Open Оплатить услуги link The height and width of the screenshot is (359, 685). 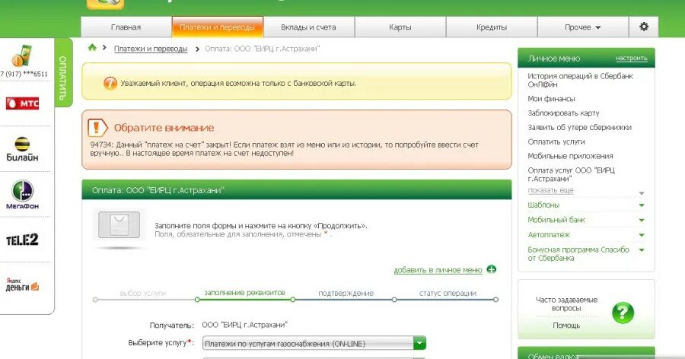(x=556, y=142)
